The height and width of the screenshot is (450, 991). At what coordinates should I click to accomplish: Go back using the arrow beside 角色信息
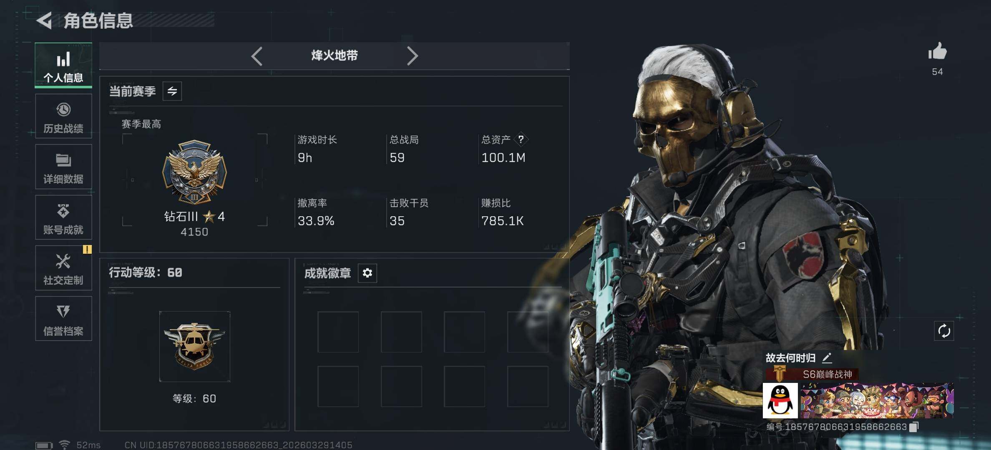click(45, 20)
